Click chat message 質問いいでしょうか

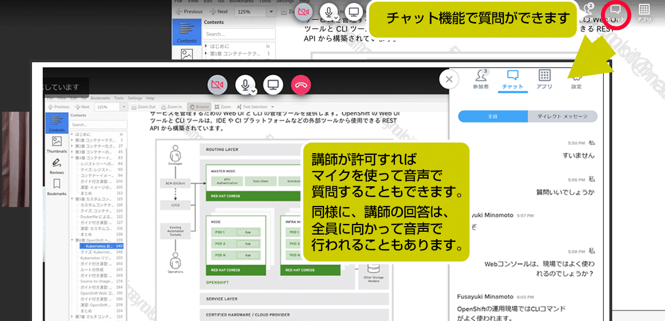565,192
